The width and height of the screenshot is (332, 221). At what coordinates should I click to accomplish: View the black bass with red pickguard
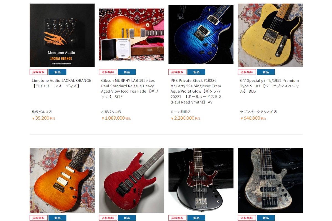coord(201,180)
